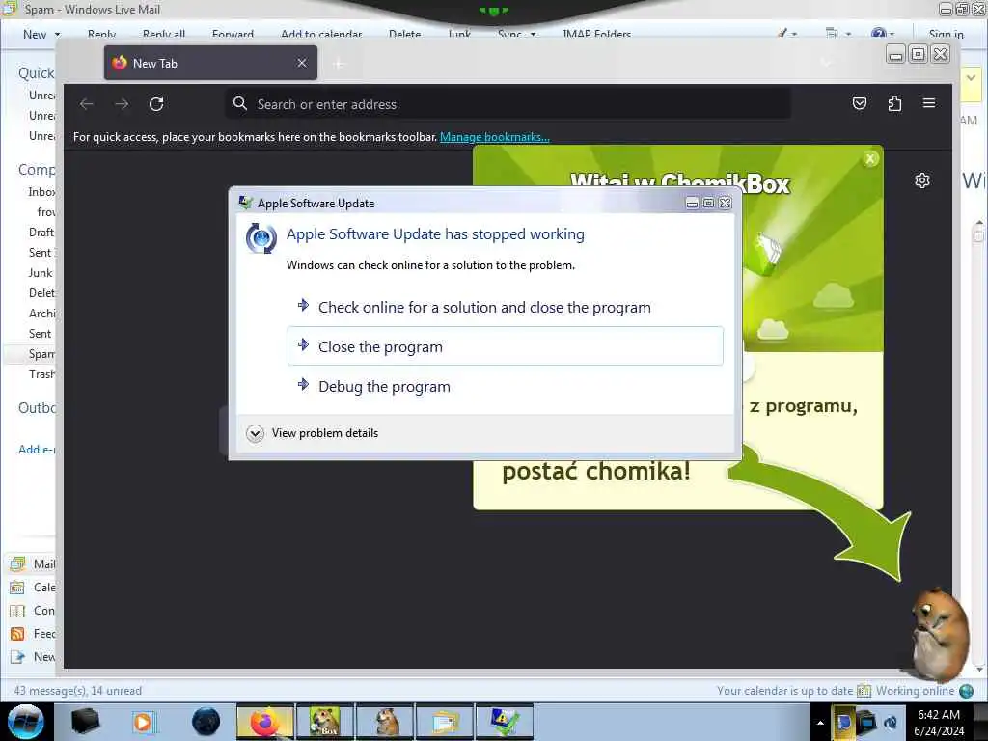Open the Feeds icon in Live Mail
988x741 pixels.
click(x=17, y=634)
